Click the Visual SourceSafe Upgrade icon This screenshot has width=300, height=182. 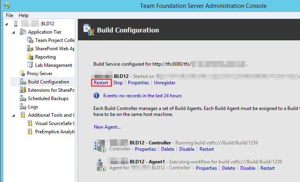point(30,123)
